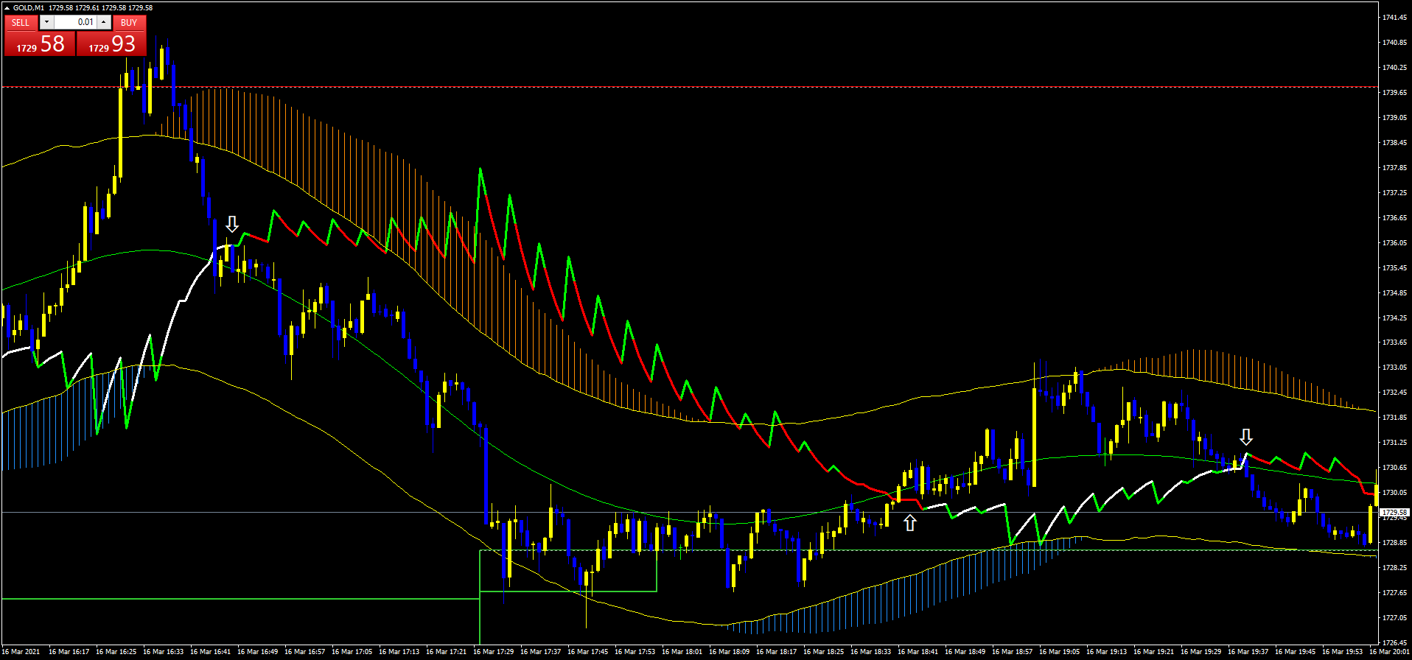
Task: Click the current price label 1729.58 on the price axis
Action: point(1394,512)
